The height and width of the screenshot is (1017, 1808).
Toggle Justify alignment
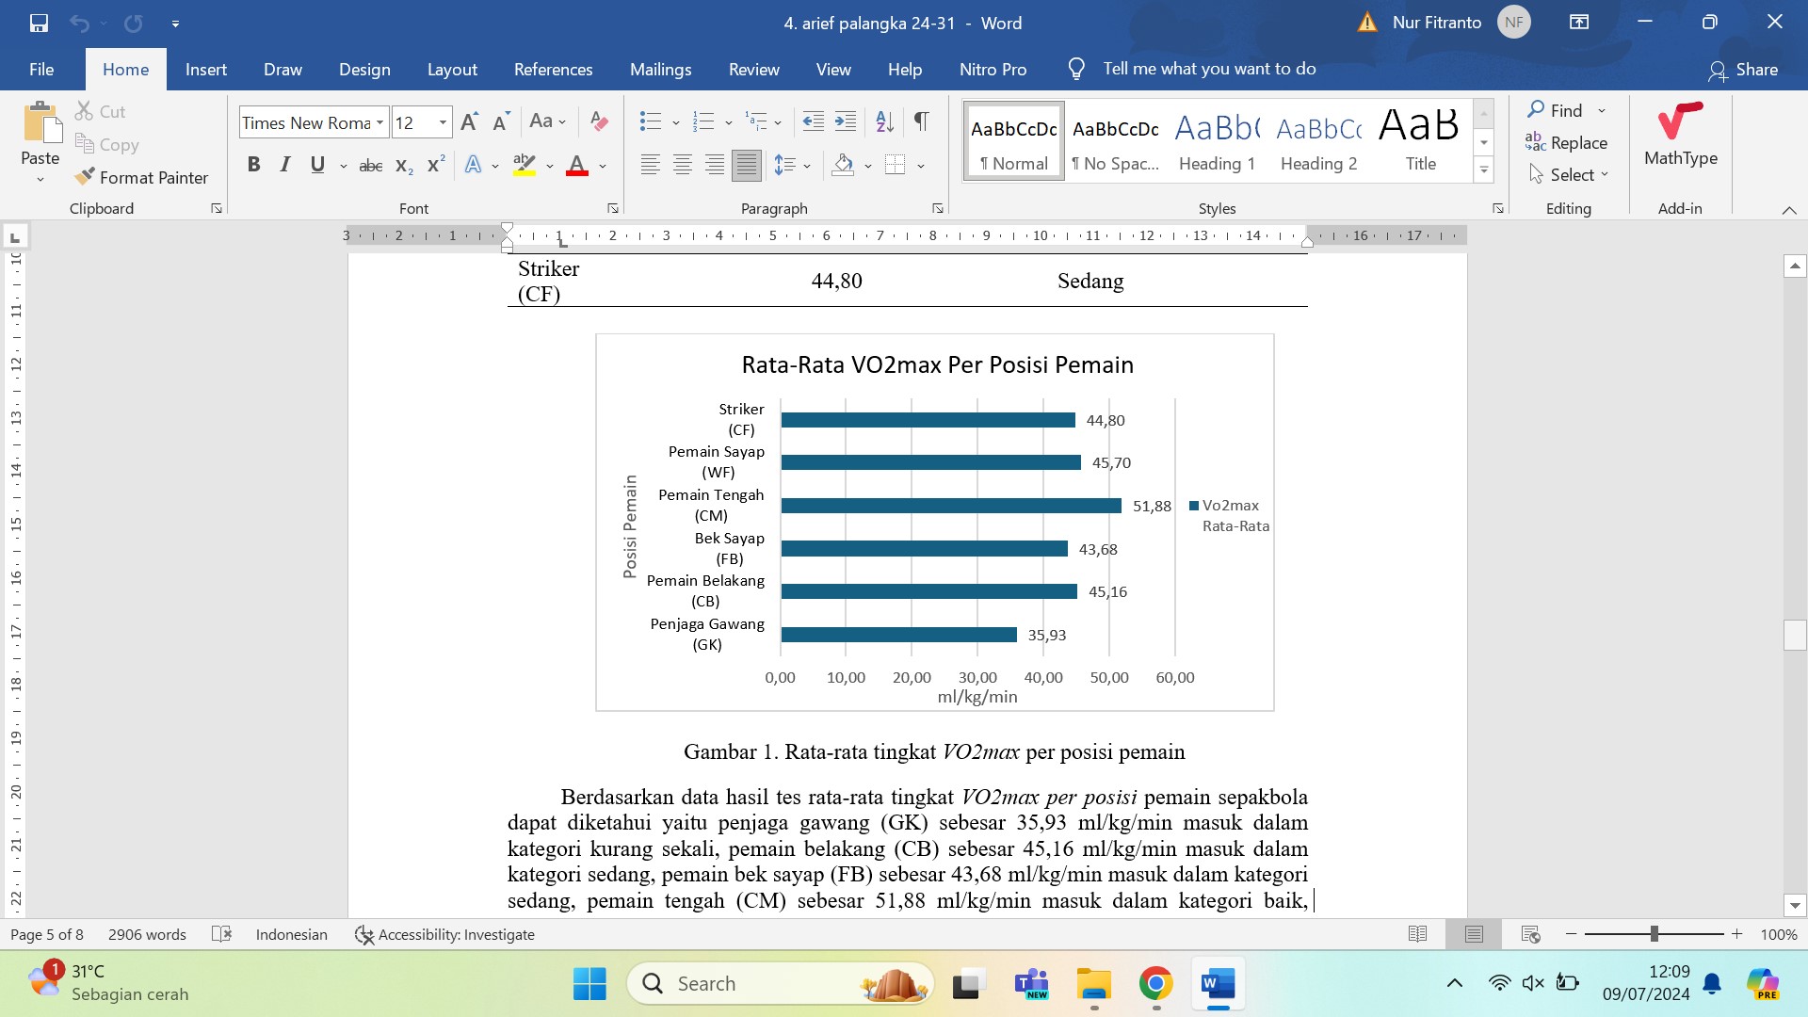point(747,166)
